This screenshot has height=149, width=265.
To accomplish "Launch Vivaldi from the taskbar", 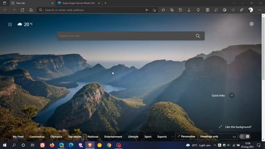I will pos(42,145).
